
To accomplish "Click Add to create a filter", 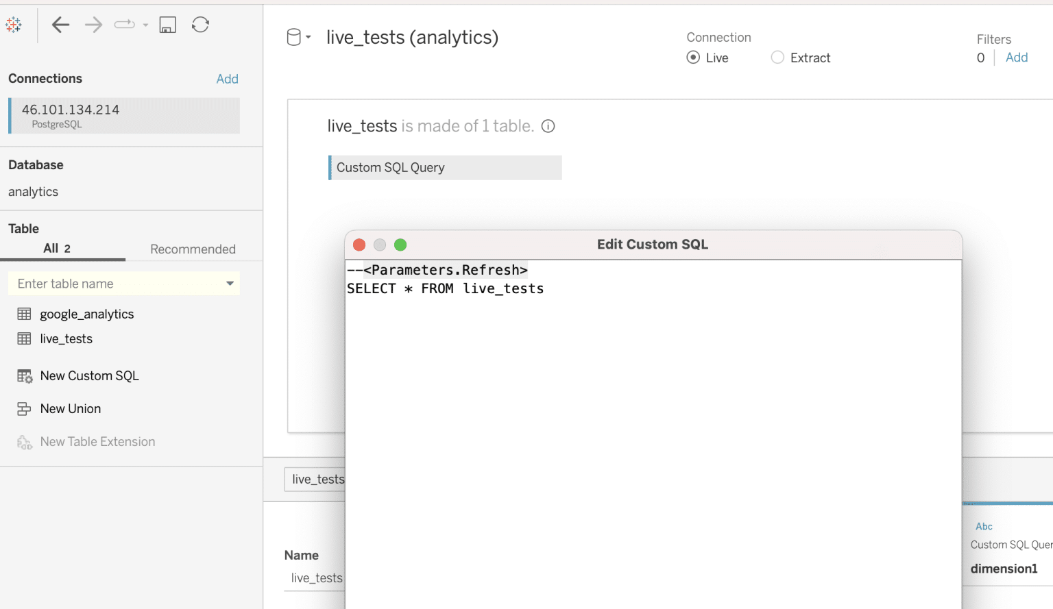I will 1017,58.
